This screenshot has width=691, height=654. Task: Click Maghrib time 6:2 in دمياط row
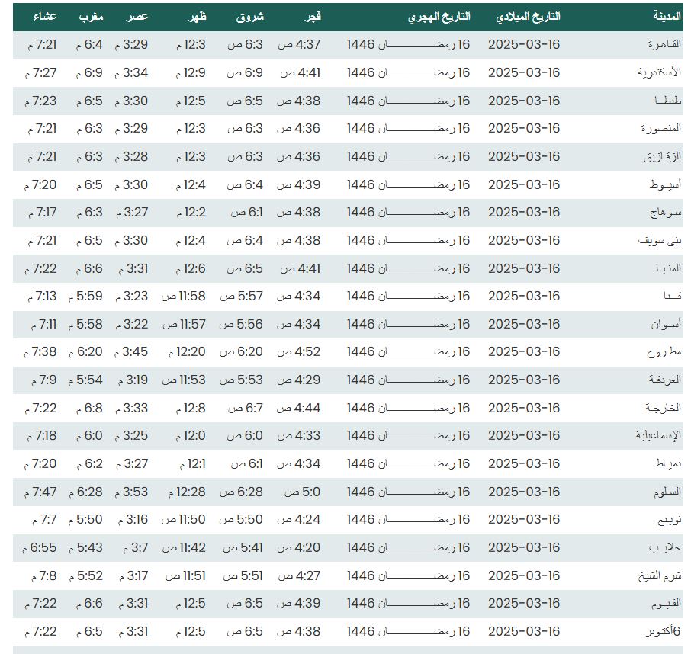pyautogui.click(x=89, y=464)
